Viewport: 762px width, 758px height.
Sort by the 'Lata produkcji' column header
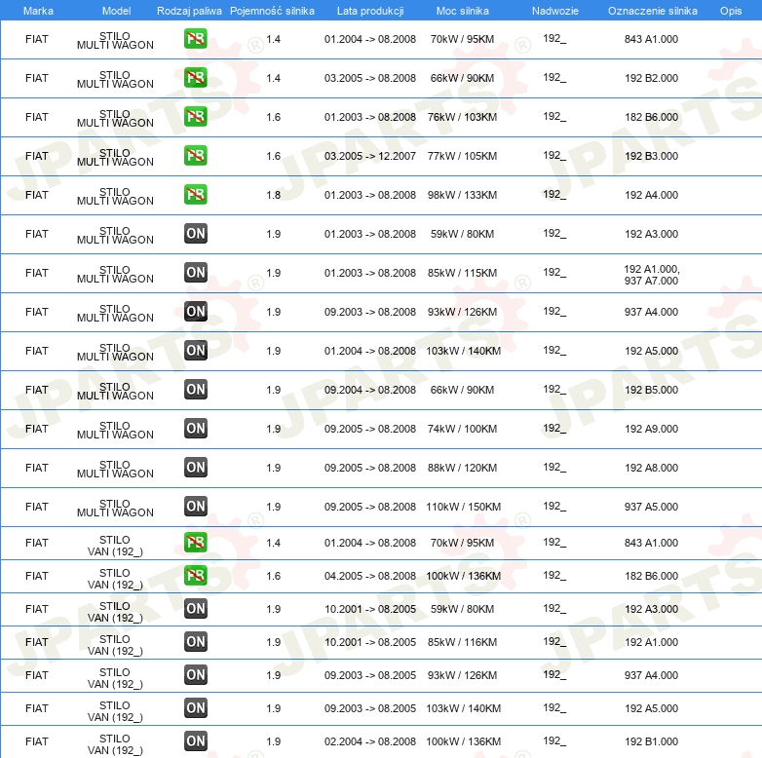370,11
